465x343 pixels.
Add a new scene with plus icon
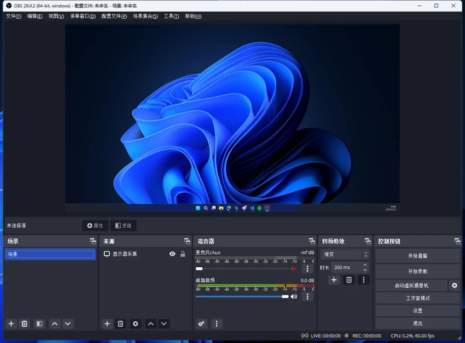[12, 324]
